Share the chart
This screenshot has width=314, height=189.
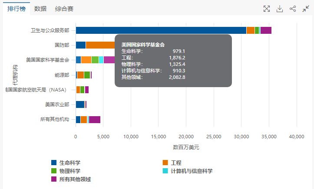(x=293, y=9)
